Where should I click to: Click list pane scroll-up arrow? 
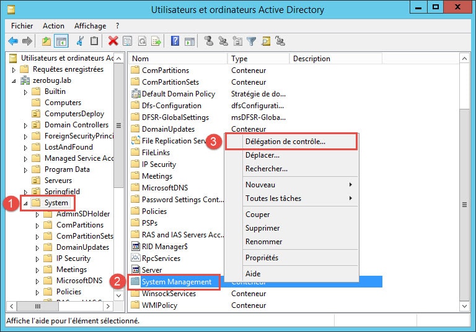click(464, 59)
